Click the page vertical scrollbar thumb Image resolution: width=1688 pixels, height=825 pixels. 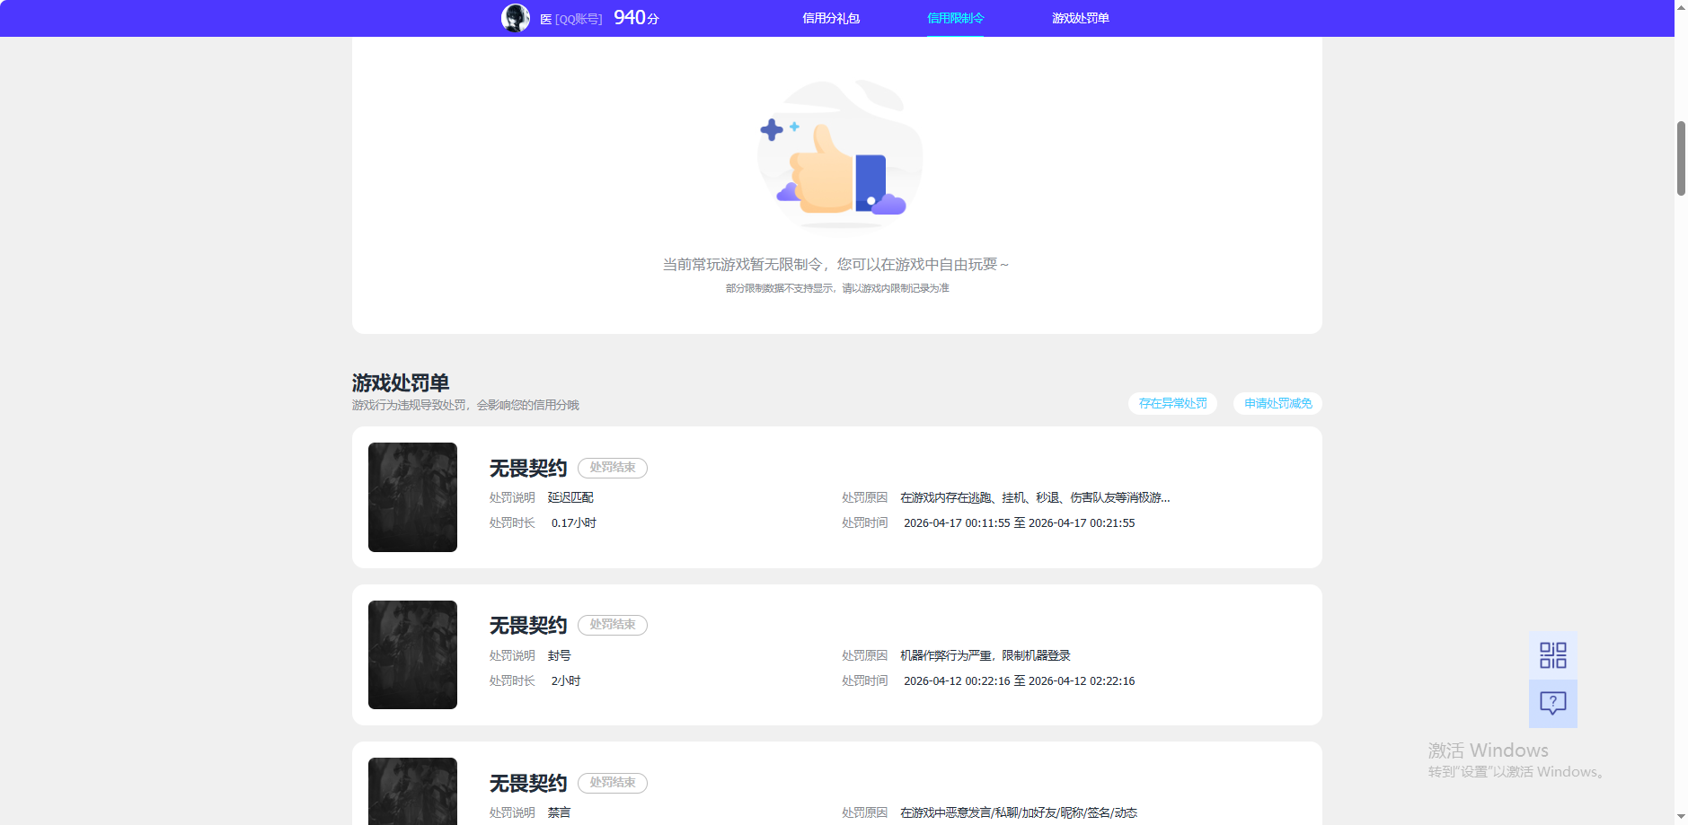1681,158
